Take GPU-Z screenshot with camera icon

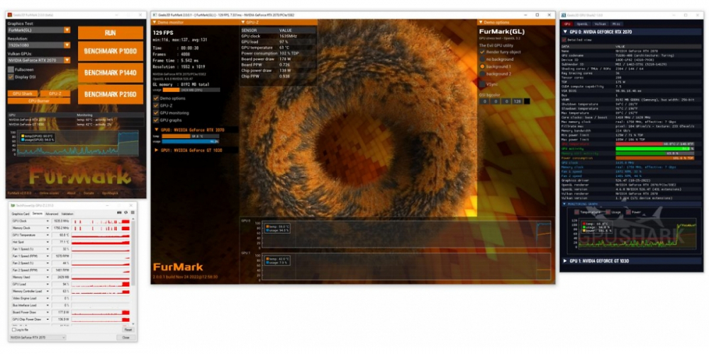tap(119, 212)
